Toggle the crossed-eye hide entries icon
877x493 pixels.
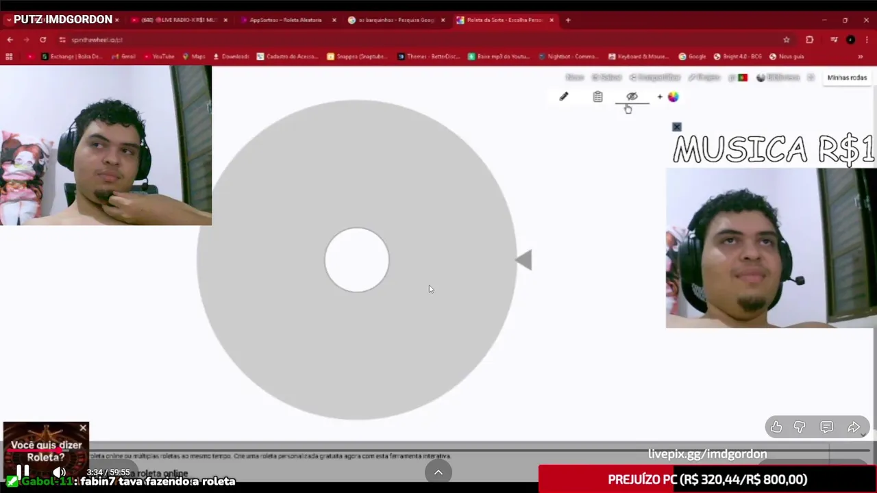pyautogui.click(x=632, y=97)
